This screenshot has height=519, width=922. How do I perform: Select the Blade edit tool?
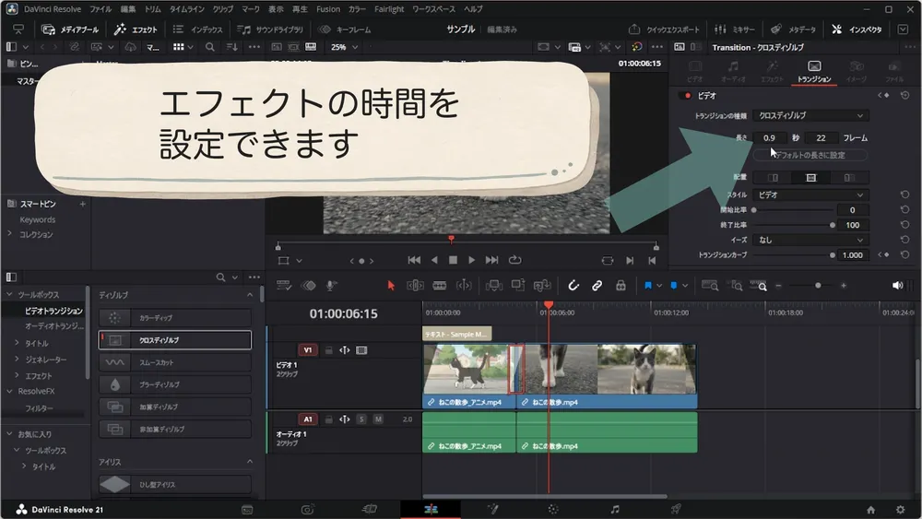coord(439,286)
